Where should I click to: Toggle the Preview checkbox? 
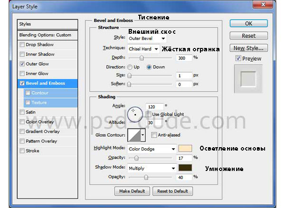[238, 58]
